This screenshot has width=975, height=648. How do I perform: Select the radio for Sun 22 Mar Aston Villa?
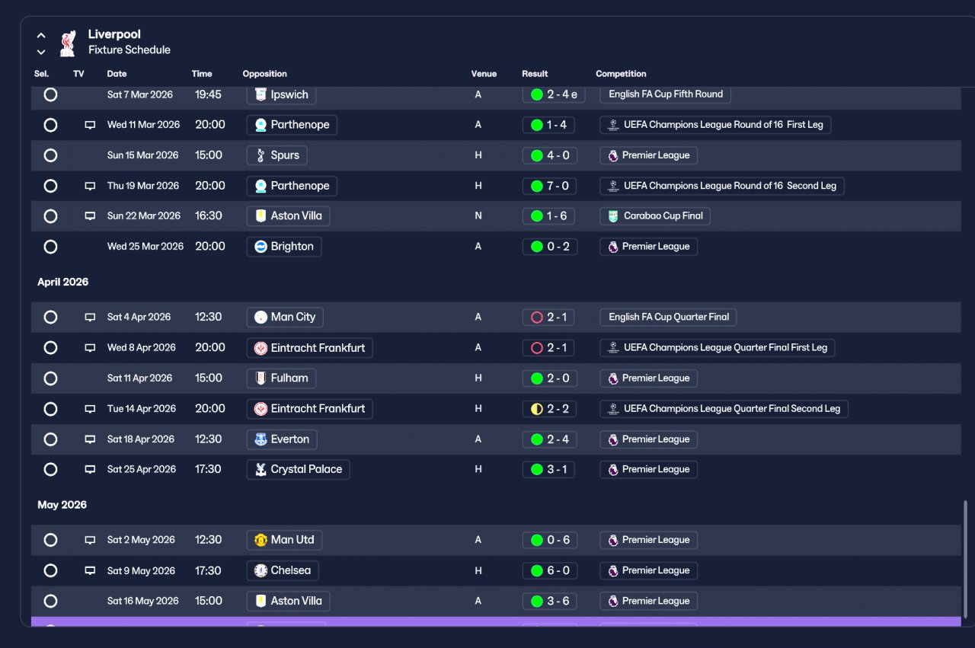50,216
